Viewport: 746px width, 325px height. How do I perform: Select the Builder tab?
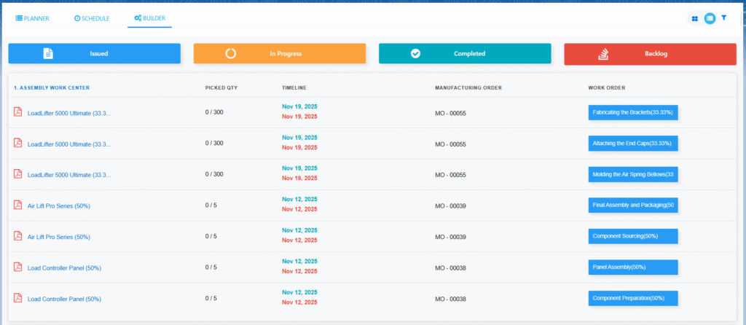[149, 18]
